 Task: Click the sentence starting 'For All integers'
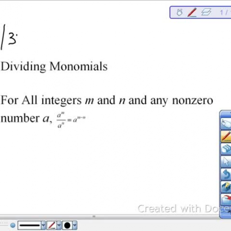107,100
